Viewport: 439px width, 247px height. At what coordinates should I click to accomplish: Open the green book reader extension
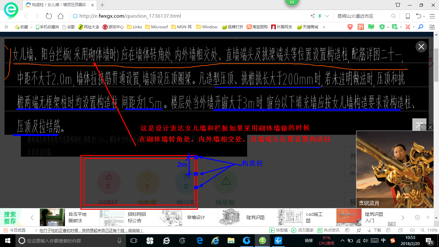click(x=371, y=27)
